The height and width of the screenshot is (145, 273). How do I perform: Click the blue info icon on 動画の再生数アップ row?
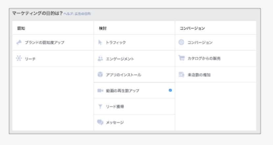170,90
